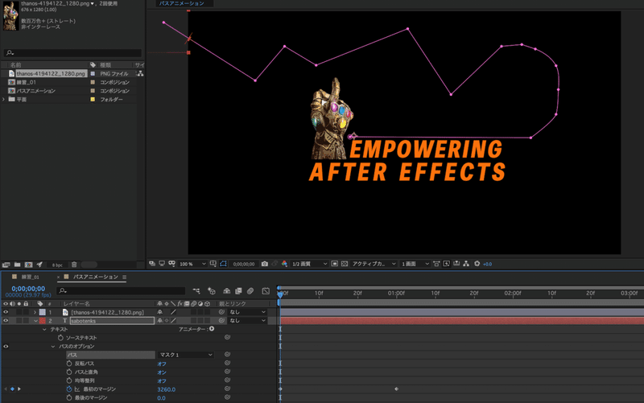Open the マスク 1 path dropdown
644x403 pixels.
point(186,355)
